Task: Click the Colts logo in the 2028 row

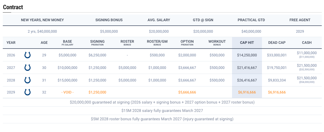Action: coord(27,80)
